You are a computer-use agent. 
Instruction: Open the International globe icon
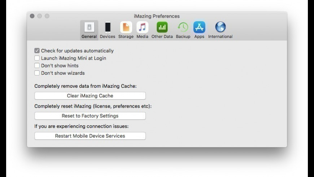pos(220,27)
